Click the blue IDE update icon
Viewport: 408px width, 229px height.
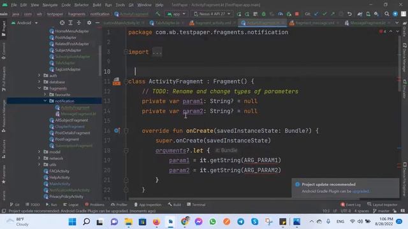[395, 14]
